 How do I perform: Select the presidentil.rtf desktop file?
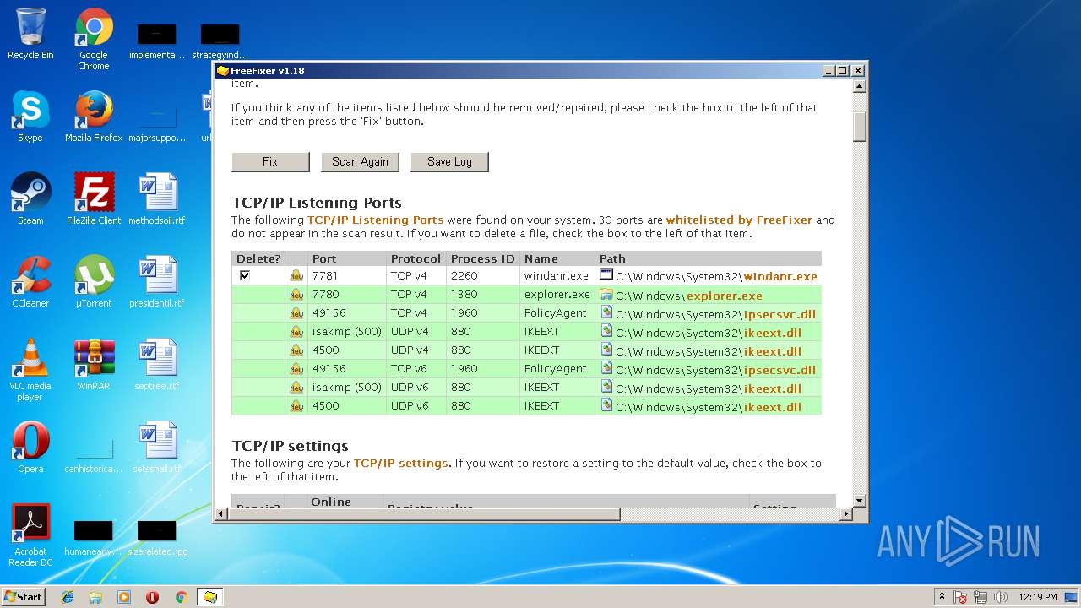tap(157, 282)
